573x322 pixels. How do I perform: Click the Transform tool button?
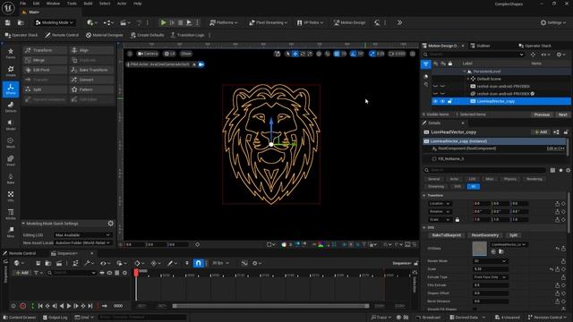[x=46, y=50]
